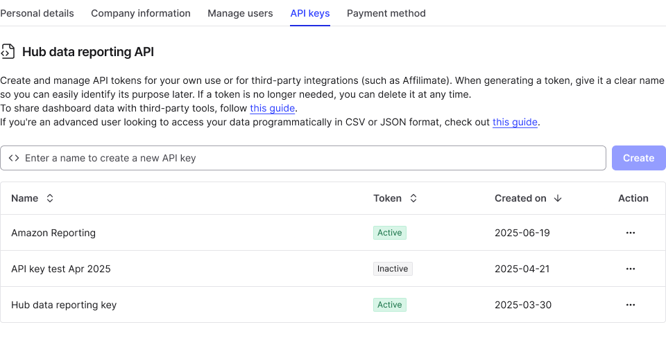Sort table by Name column
This screenshot has width=666, height=345.
coord(50,198)
